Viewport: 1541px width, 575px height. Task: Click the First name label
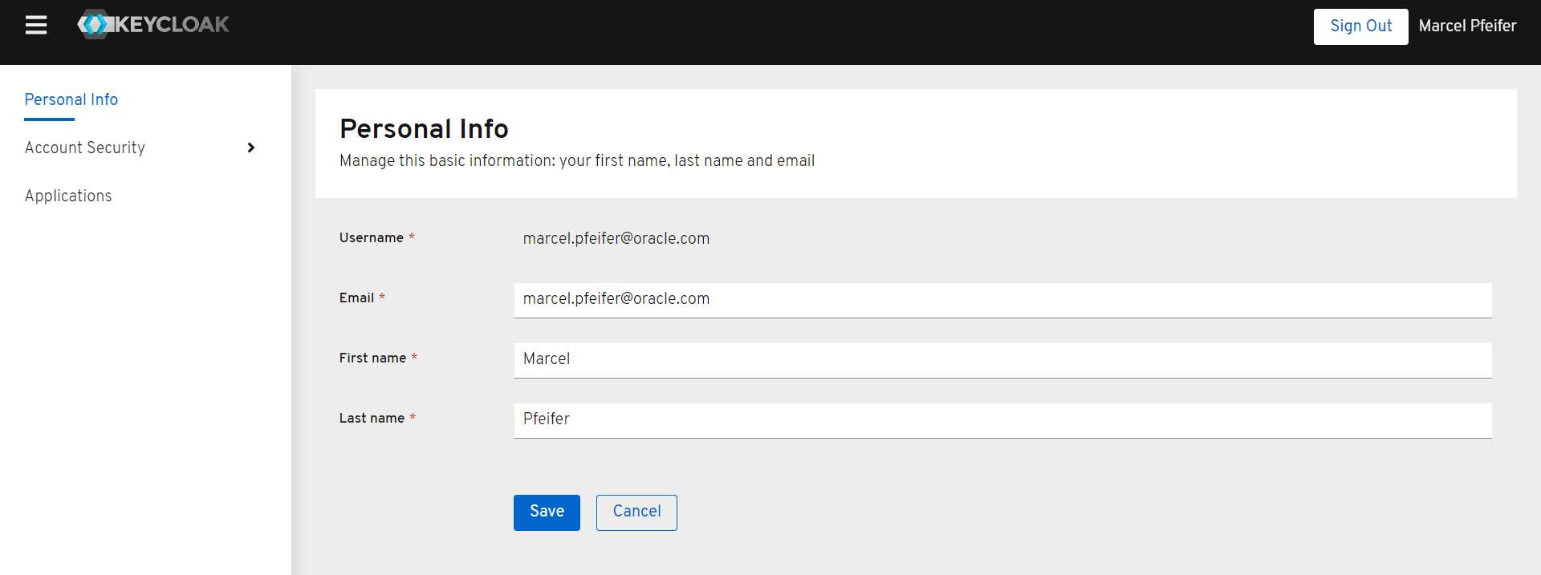(372, 358)
